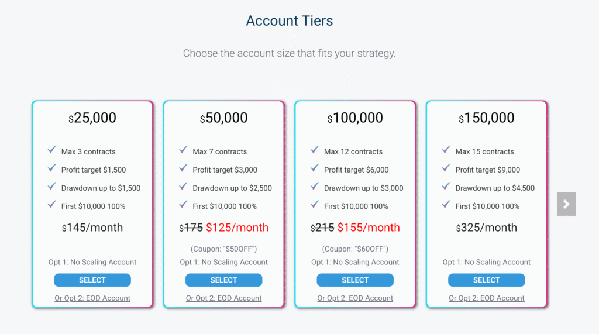This screenshot has height=334, width=599.
Task: Open EOD Account option for $25,000 tier
Action: coord(92,298)
